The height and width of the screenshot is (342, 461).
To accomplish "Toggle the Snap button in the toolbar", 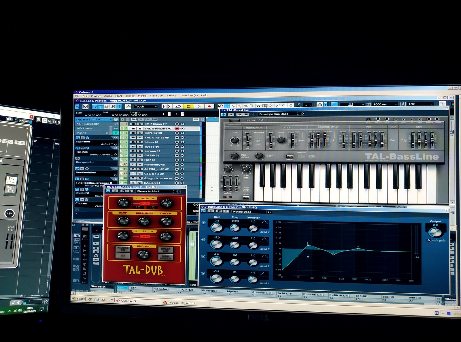I will click(x=334, y=104).
